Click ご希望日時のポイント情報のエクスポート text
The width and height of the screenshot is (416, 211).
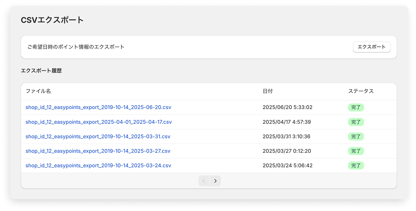pyautogui.click(x=76, y=47)
